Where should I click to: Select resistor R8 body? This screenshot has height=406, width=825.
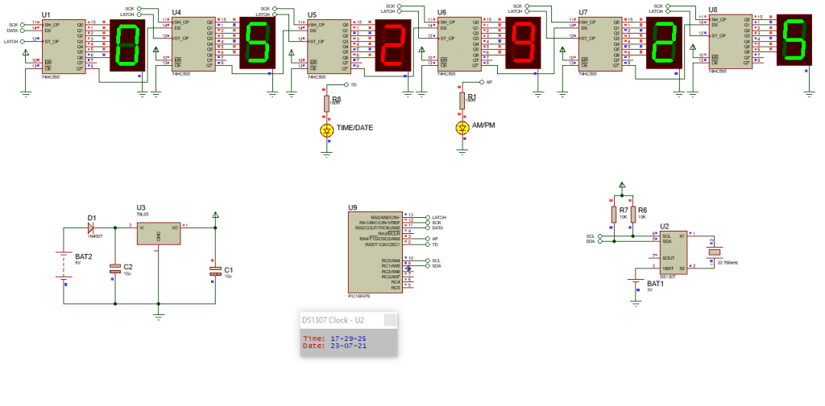[x=327, y=104]
